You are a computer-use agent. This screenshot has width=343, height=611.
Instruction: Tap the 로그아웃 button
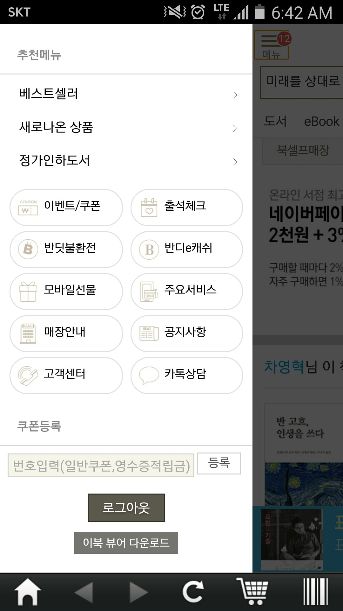click(126, 508)
